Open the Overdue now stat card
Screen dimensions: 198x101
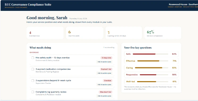[45, 33]
